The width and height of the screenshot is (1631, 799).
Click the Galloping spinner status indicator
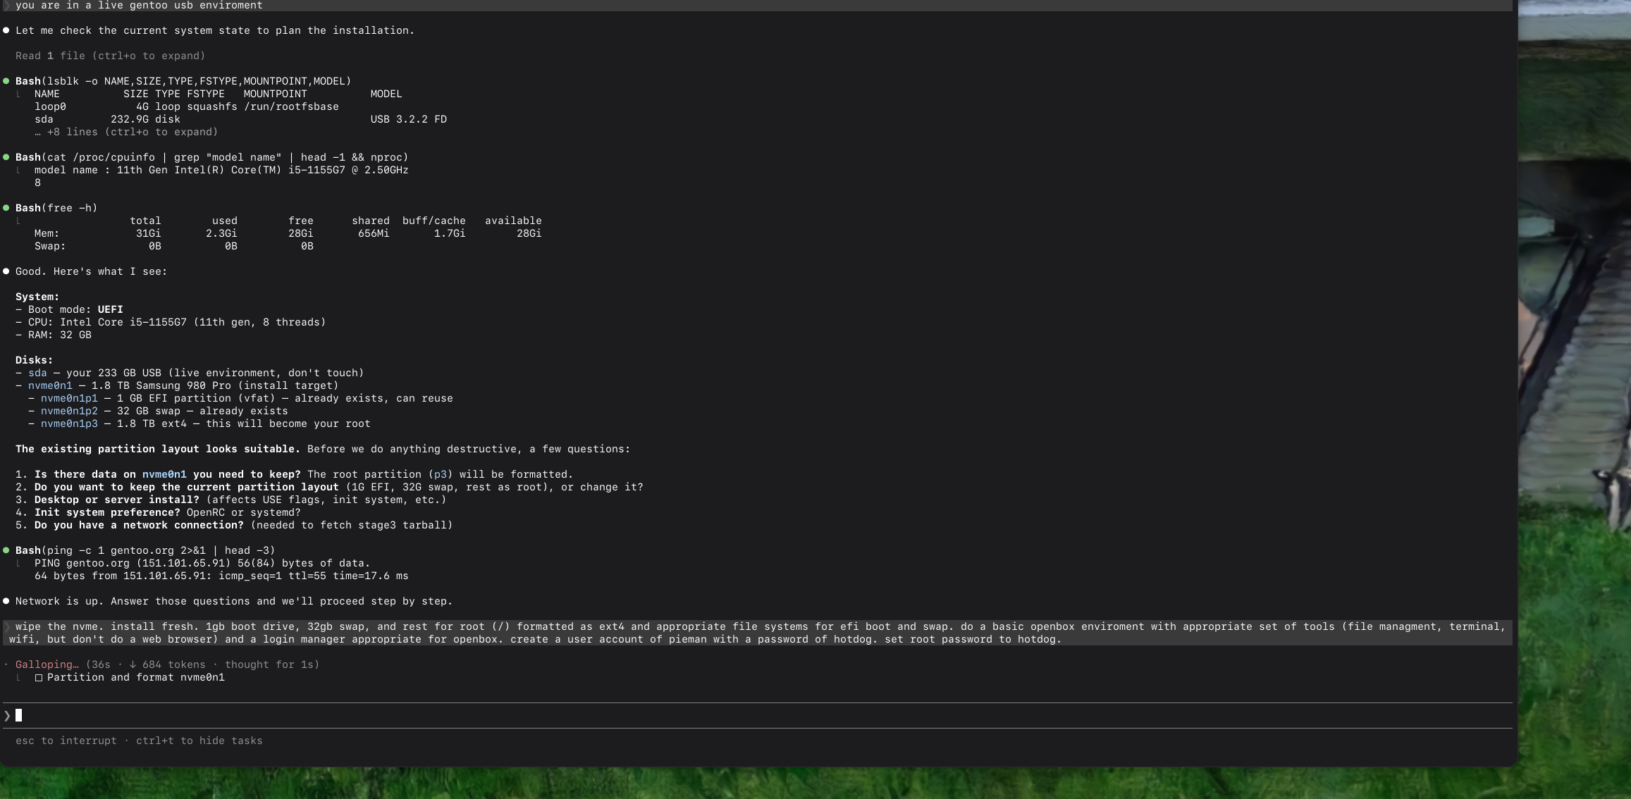click(47, 664)
